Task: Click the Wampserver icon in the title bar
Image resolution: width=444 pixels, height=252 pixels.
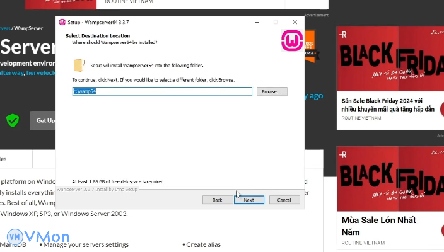Action: click(x=62, y=22)
